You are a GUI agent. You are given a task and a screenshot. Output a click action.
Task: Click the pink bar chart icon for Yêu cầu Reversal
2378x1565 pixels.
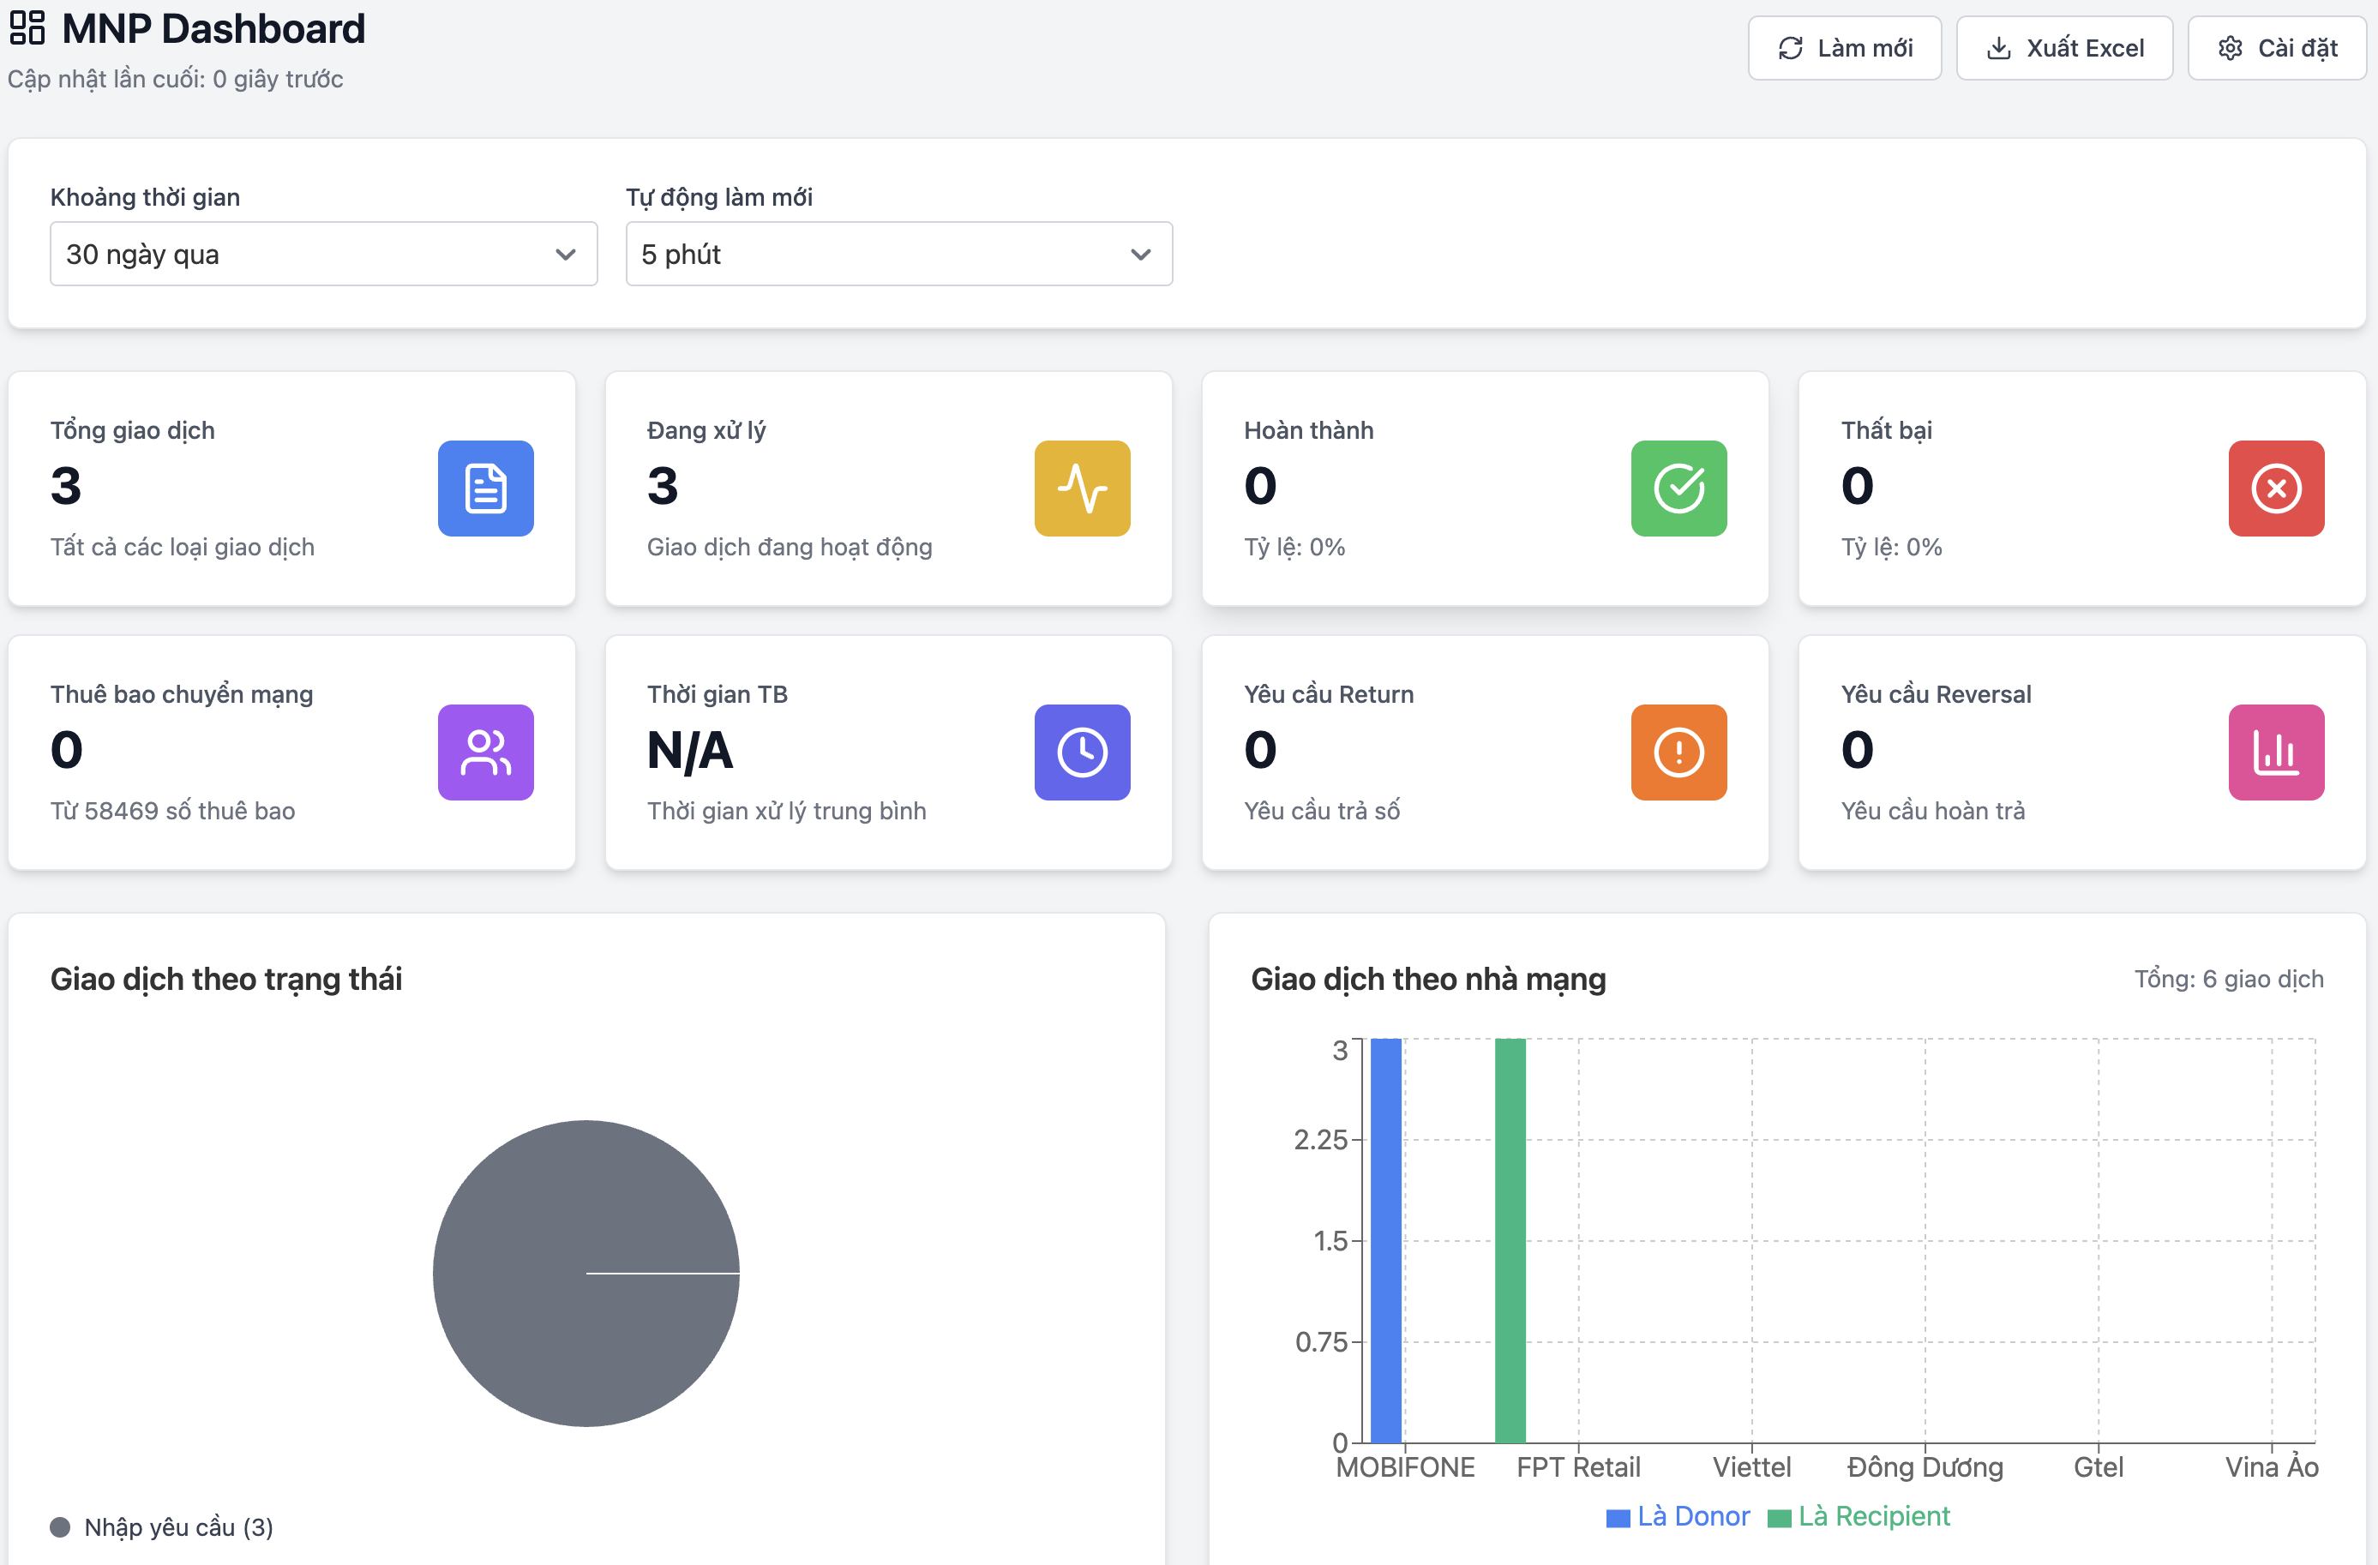(2275, 752)
